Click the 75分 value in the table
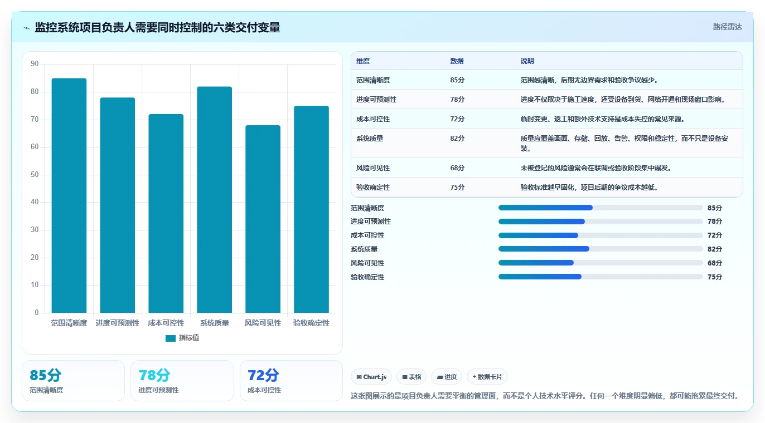Viewport: 765px width, 423px height. [x=457, y=188]
